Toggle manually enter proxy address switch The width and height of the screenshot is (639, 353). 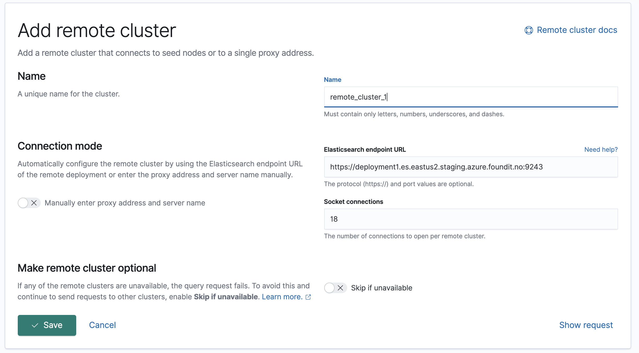[29, 203]
